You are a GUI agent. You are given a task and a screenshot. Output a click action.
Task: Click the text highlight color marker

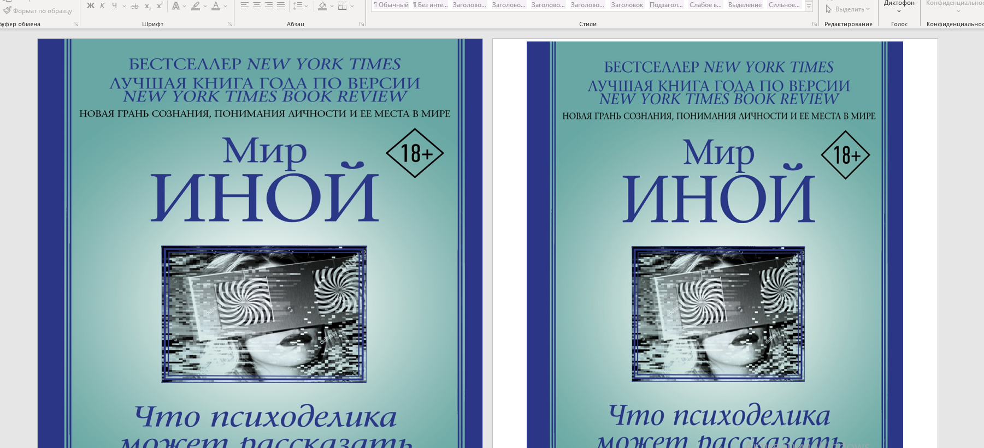click(x=196, y=6)
